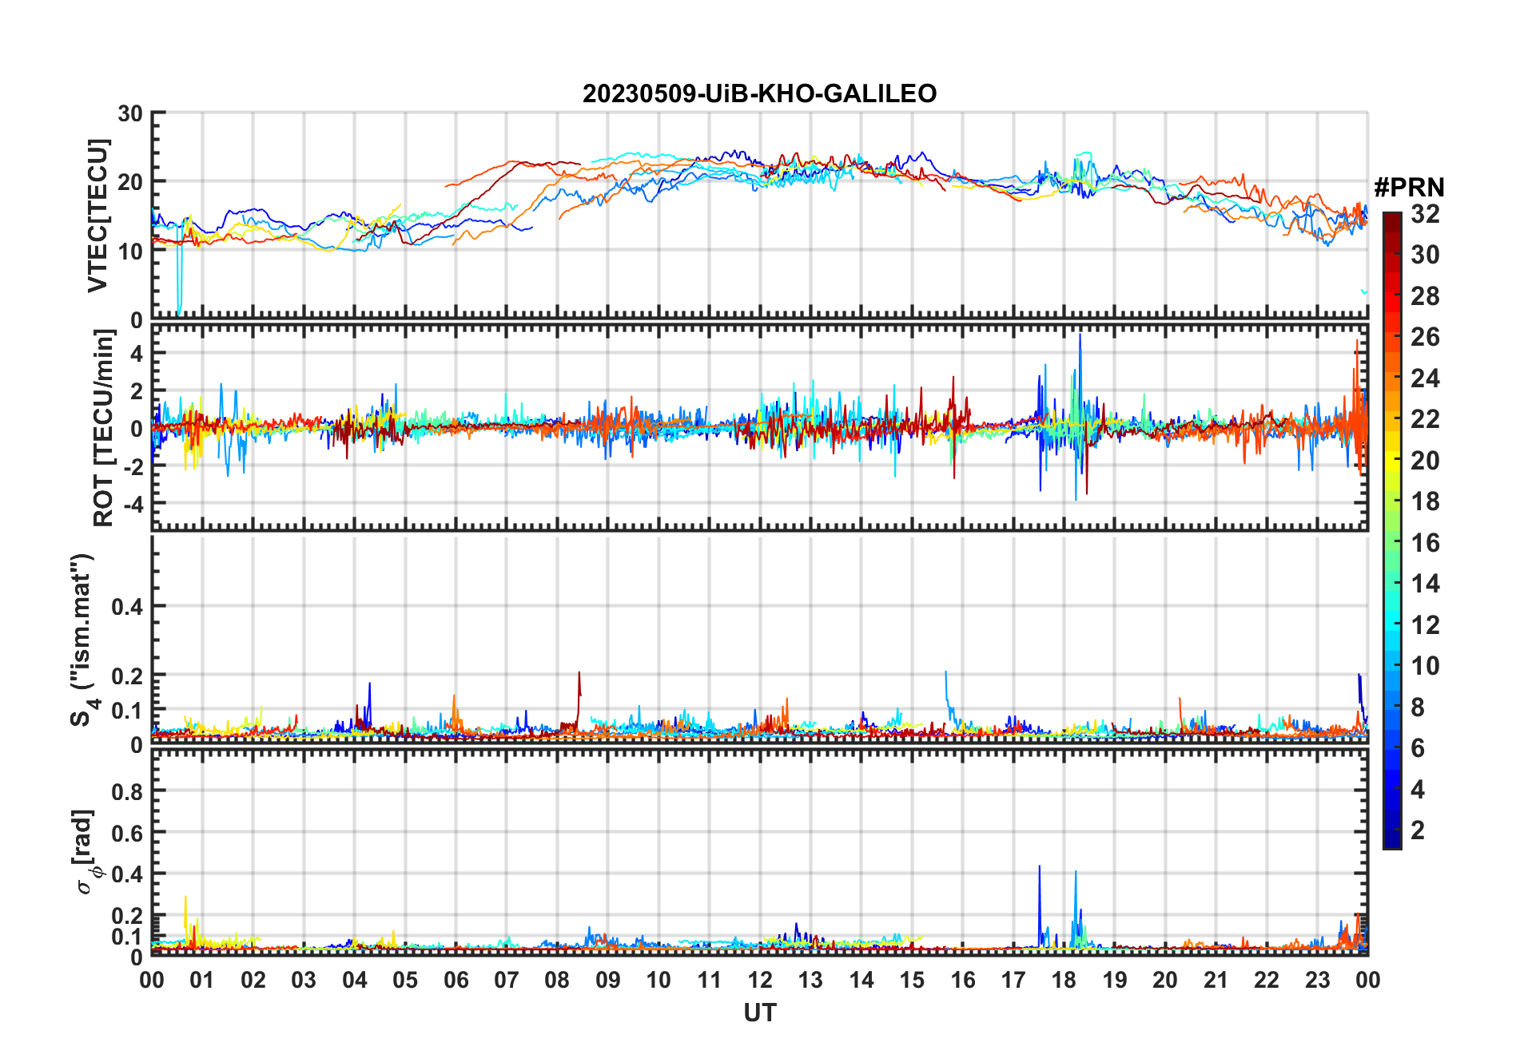Click hour label 21 on the UT axis
The image size is (1520, 1062).
click(1216, 981)
